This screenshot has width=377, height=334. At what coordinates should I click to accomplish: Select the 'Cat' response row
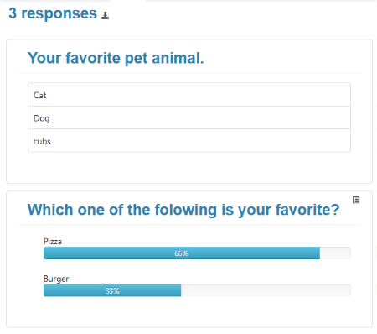coord(189,95)
